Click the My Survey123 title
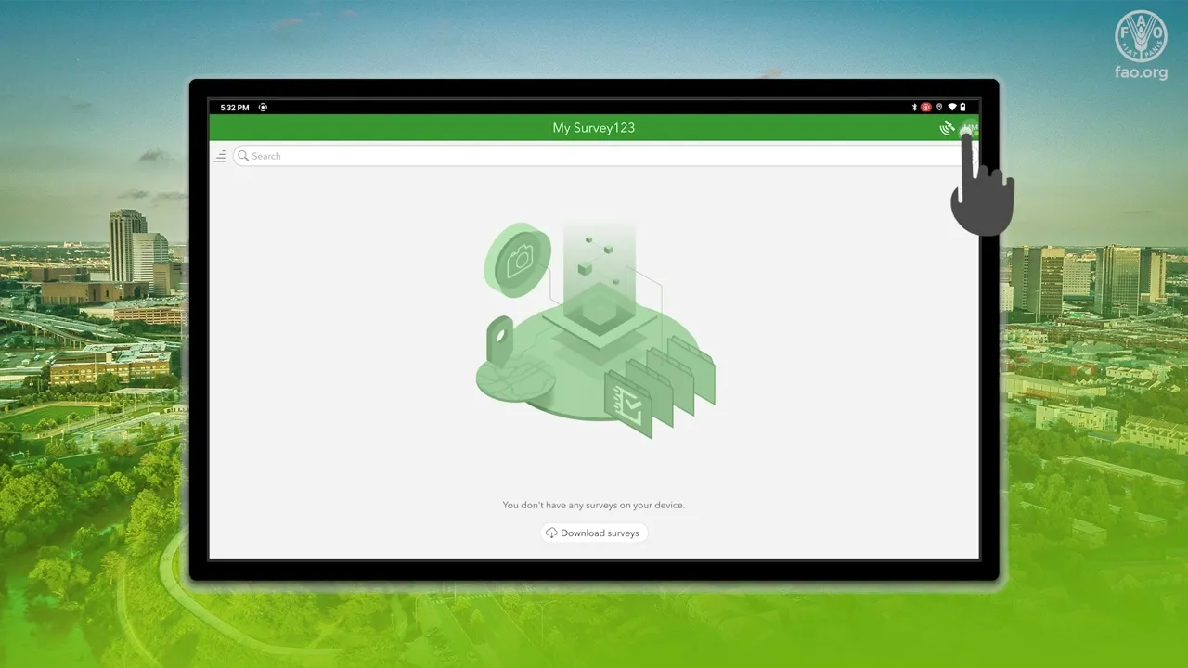Screen dimensions: 1188x668 click(594, 128)
